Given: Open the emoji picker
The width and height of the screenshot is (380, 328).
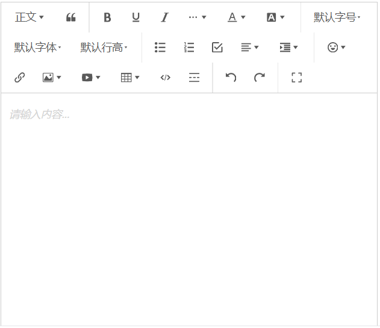Looking at the screenshot, I should 337,48.
